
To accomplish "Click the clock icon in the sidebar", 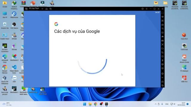I will click(162, 68).
